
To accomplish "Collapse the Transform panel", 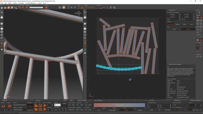I will click(168, 10).
